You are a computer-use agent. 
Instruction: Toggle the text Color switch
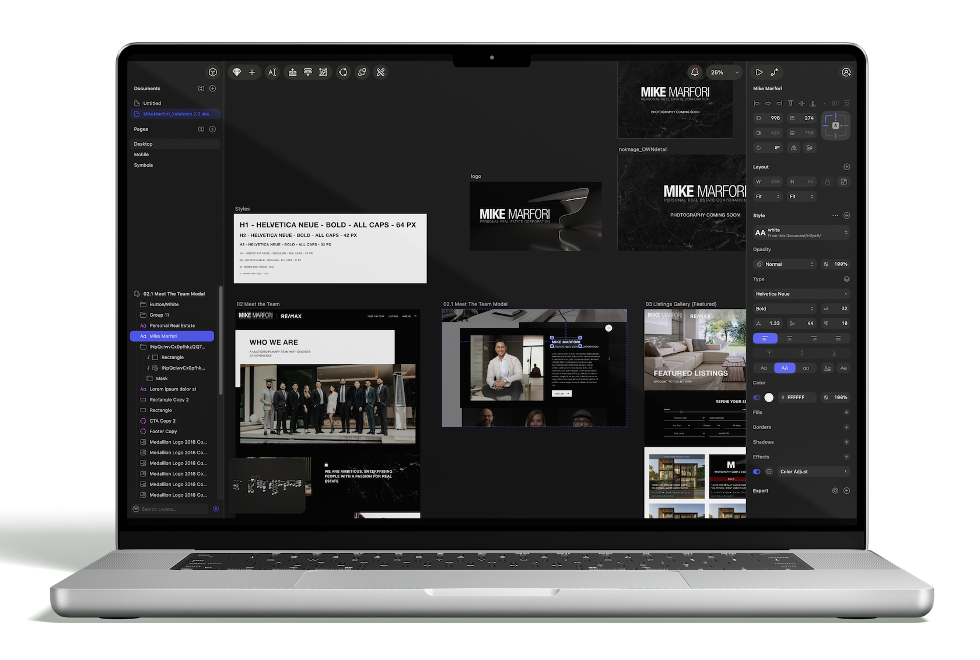(757, 398)
